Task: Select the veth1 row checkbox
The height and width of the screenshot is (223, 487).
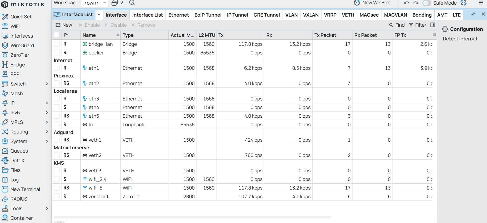Action: click(57, 140)
